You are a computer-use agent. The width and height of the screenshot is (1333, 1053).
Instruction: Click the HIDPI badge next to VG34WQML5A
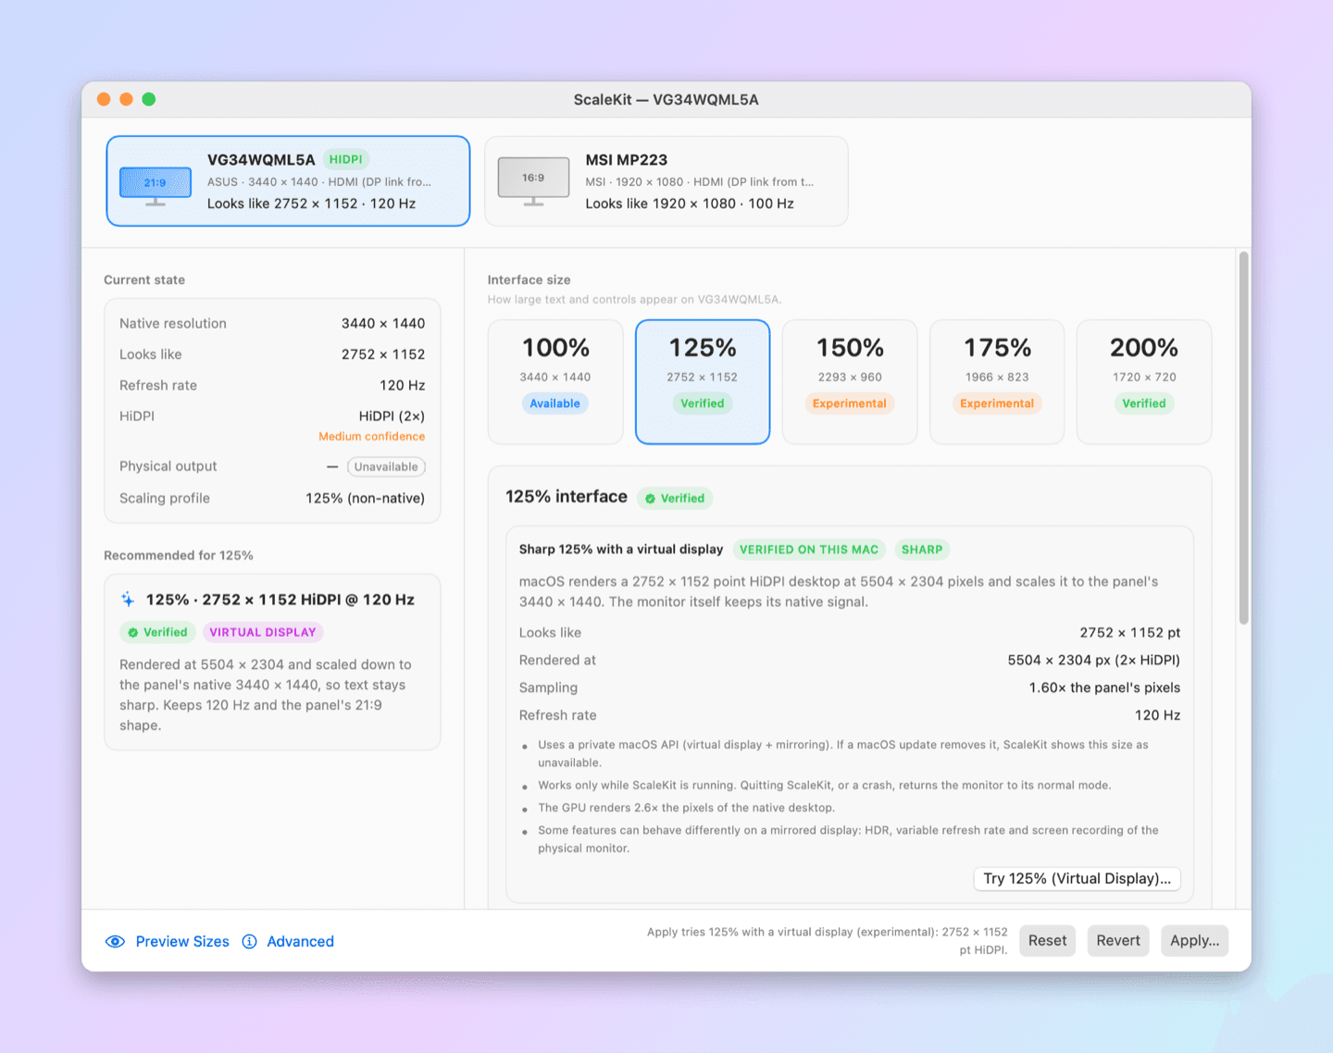[x=346, y=159]
